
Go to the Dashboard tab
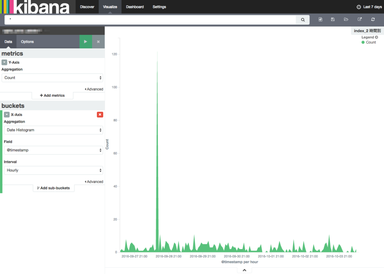point(135,7)
